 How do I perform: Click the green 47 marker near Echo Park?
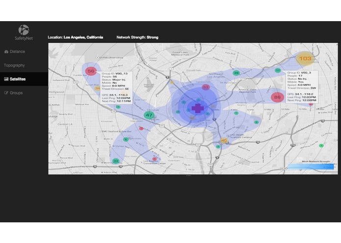point(149,115)
